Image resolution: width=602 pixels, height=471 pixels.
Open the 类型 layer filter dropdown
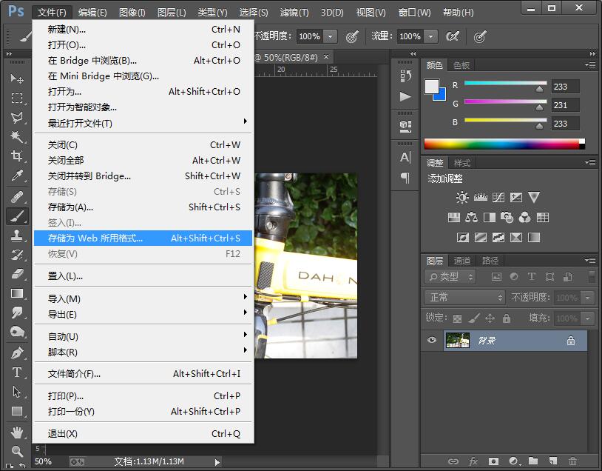[x=450, y=277]
